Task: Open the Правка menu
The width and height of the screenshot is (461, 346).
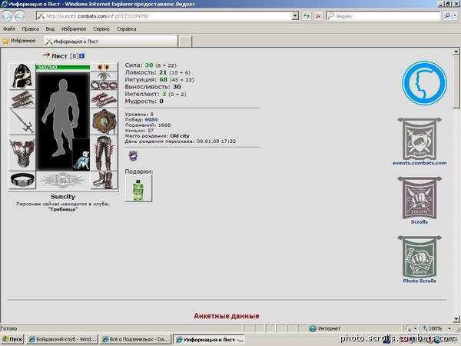Action: pos(30,29)
